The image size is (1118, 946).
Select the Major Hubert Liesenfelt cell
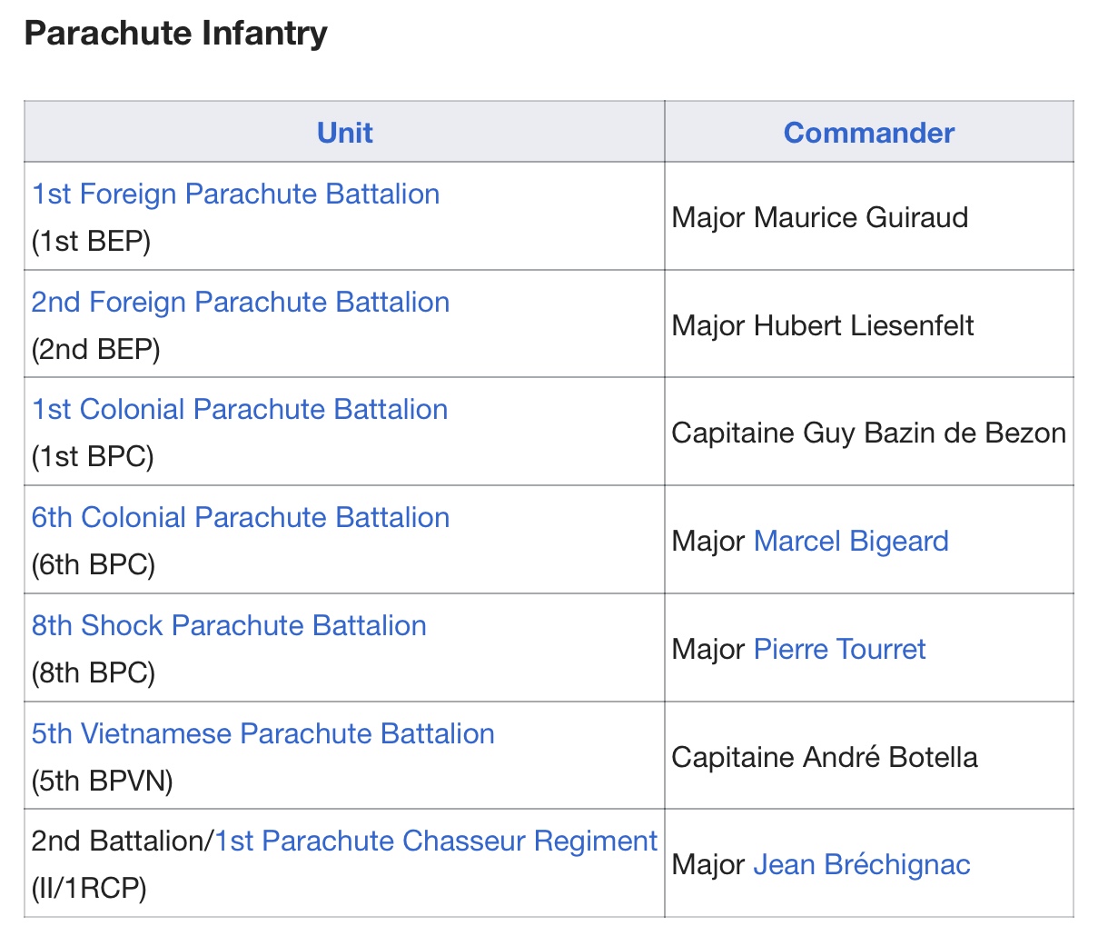(869, 325)
